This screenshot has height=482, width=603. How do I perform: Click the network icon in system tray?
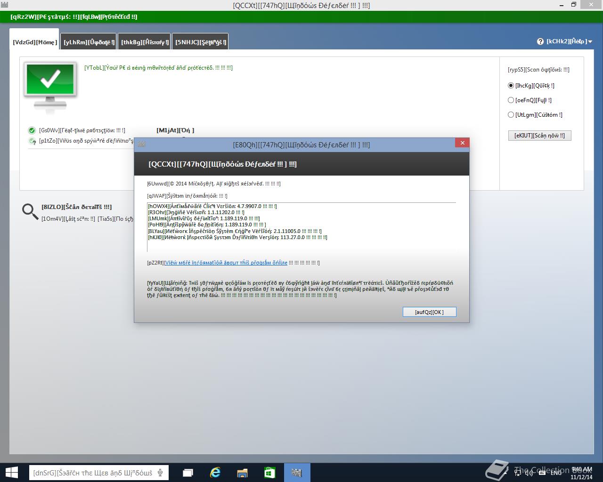(x=517, y=473)
